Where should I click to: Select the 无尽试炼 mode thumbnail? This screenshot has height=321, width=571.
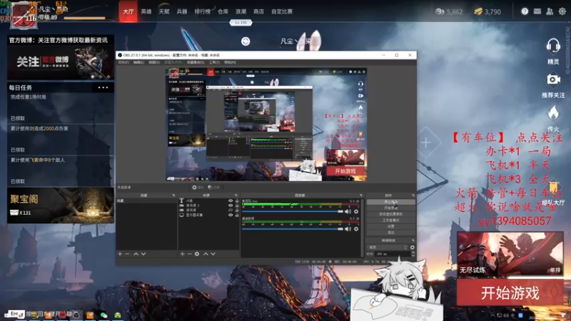510,254
